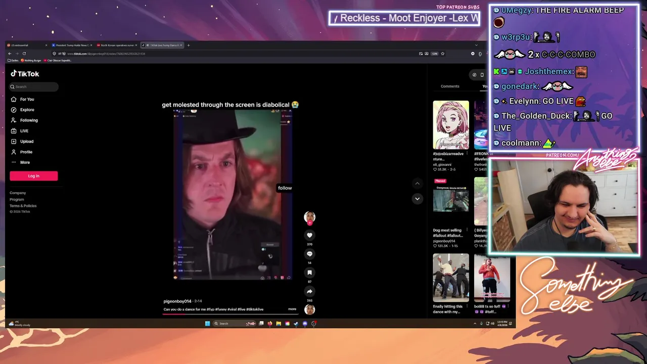Switch to the Comments tab
Image resolution: width=647 pixels, height=364 pixels.
click(450, 86)
